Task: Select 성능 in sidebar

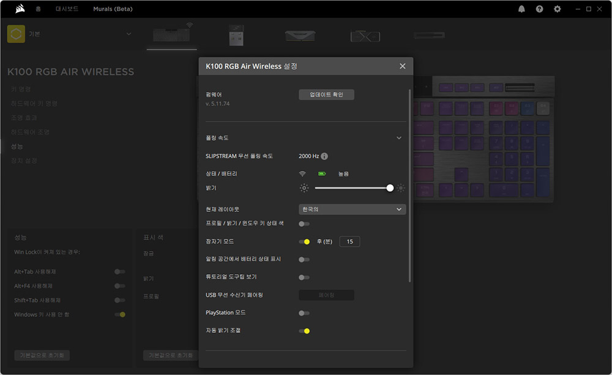Action: click(17, 146)
